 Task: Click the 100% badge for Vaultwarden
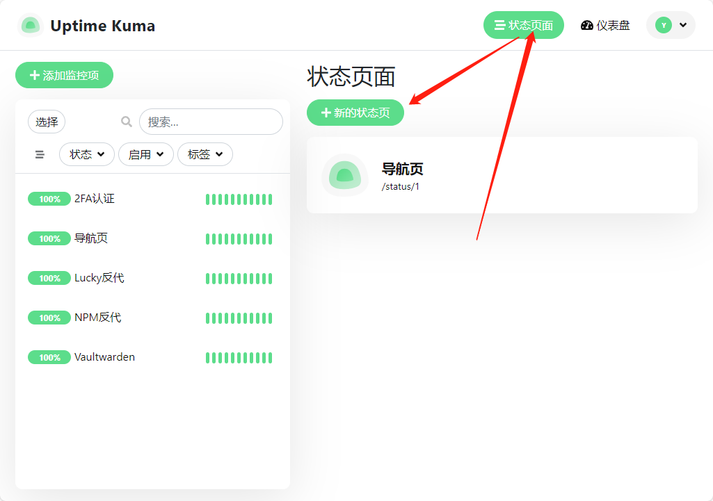[49, 357]
